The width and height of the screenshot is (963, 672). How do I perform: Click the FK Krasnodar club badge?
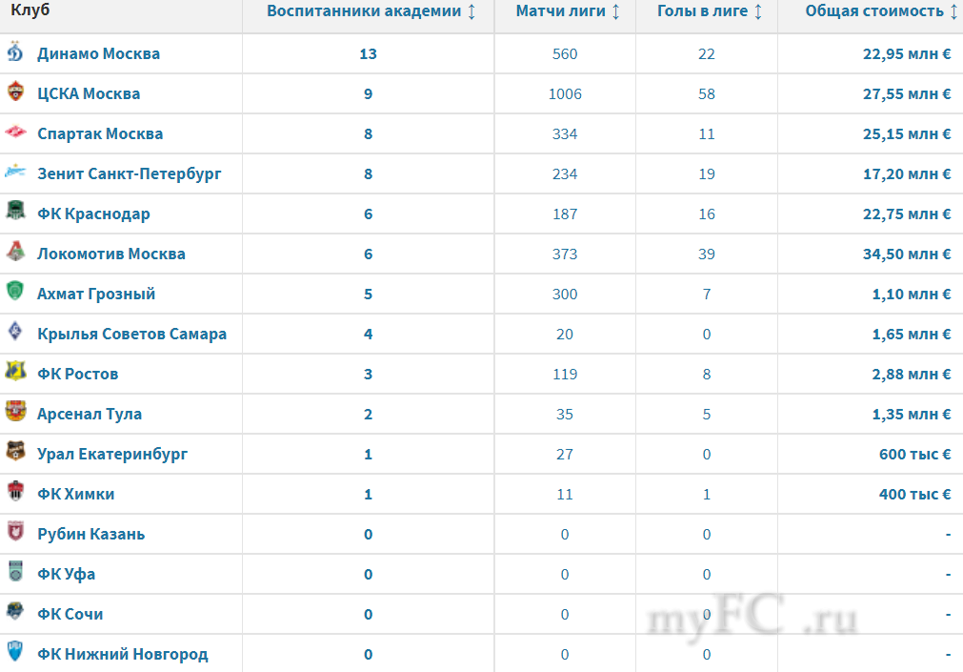click(x=15, y=214)
